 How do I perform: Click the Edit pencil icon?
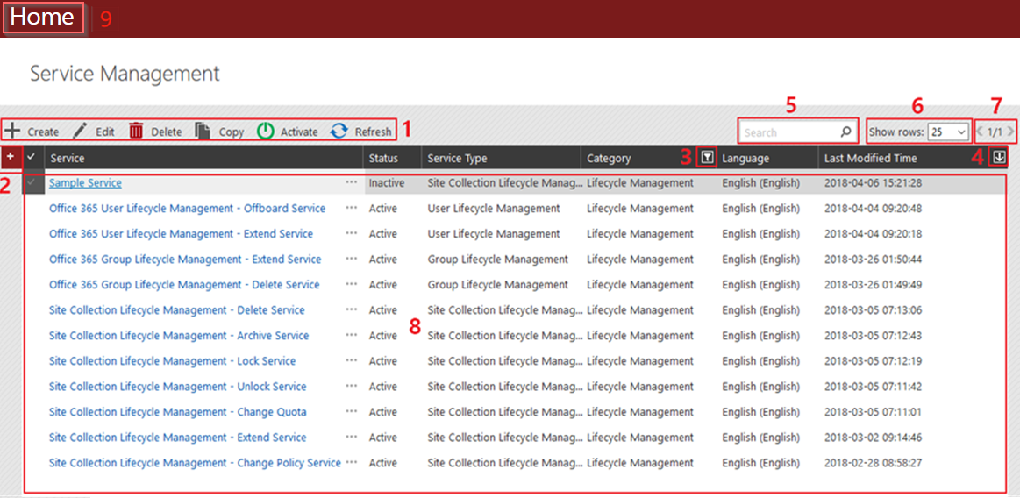[80, 131]
